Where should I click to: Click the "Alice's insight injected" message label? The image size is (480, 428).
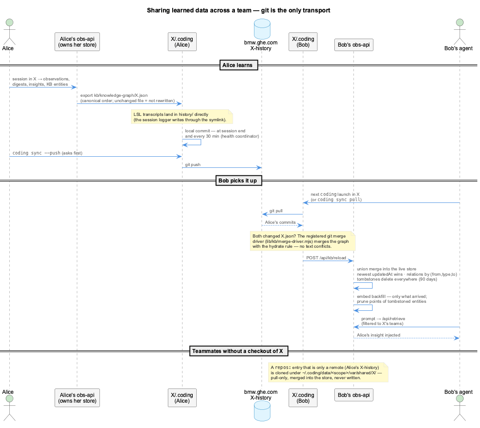378,335
